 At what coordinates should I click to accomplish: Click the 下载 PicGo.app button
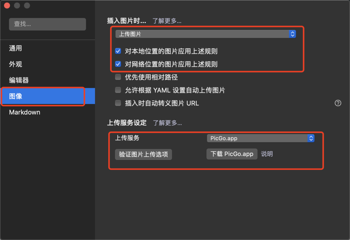[232, 154]
